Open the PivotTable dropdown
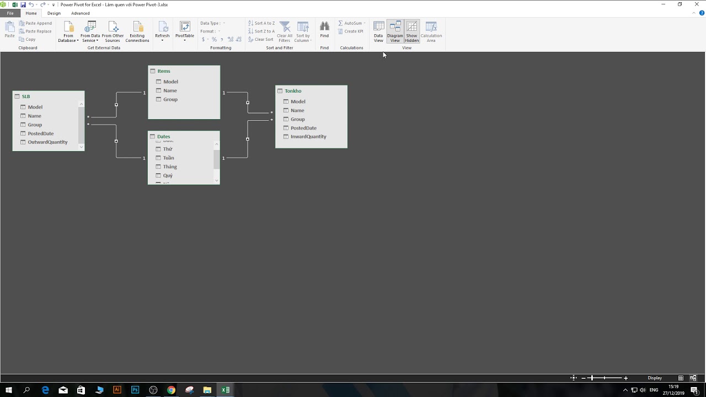Viewport: 706px width, 397px height. [185, 32]
